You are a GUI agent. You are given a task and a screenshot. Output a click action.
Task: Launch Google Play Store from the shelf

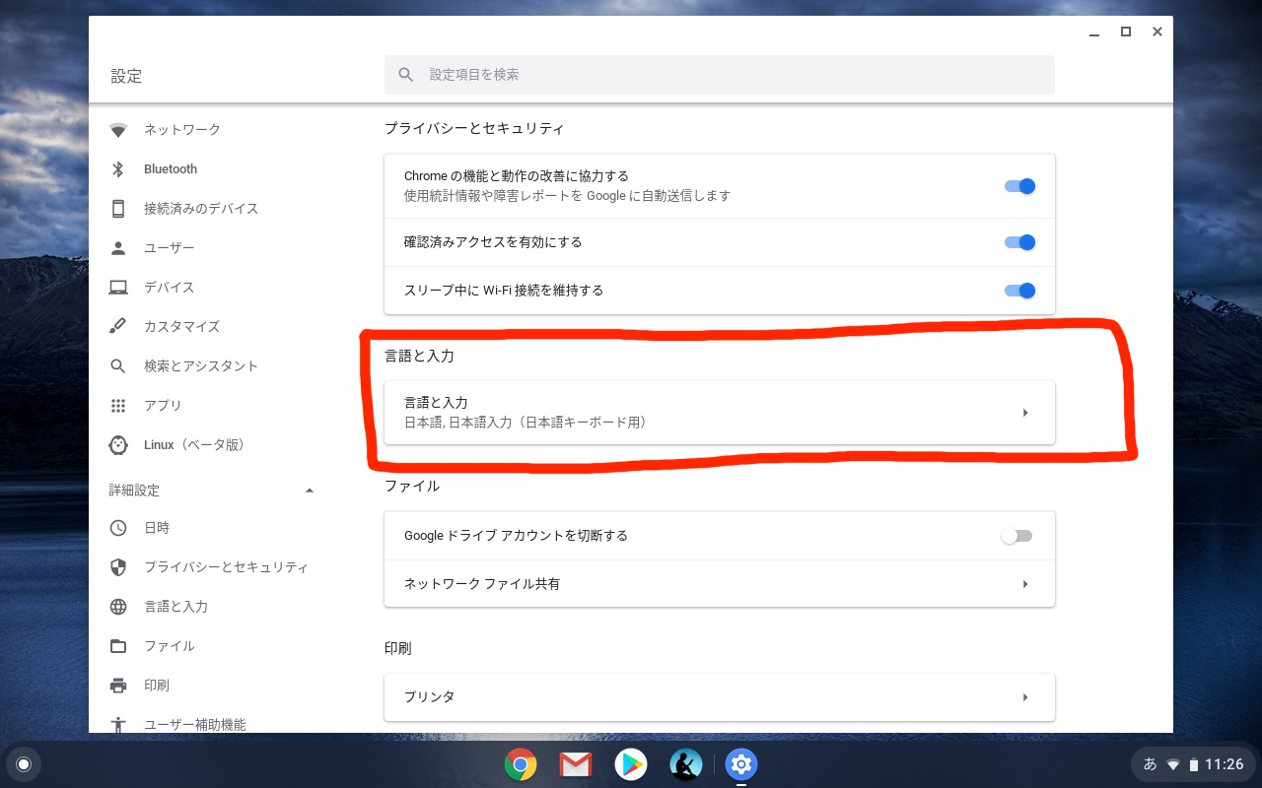631,764
